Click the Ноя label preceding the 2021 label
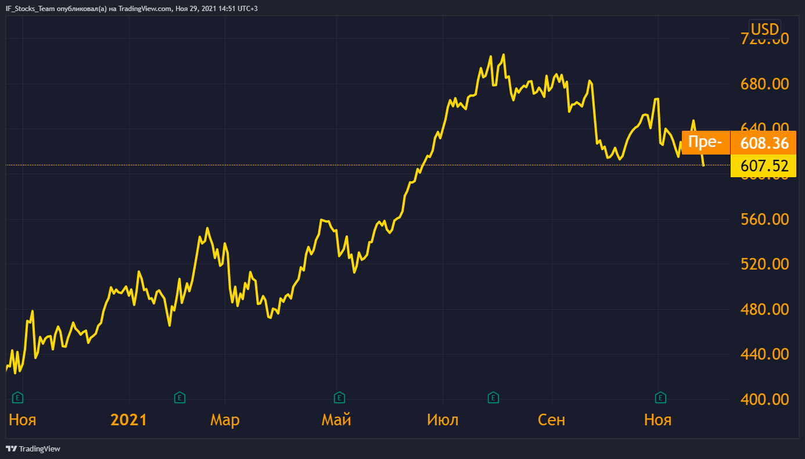This screenshot has height=459, width=805. click(22, 419)
